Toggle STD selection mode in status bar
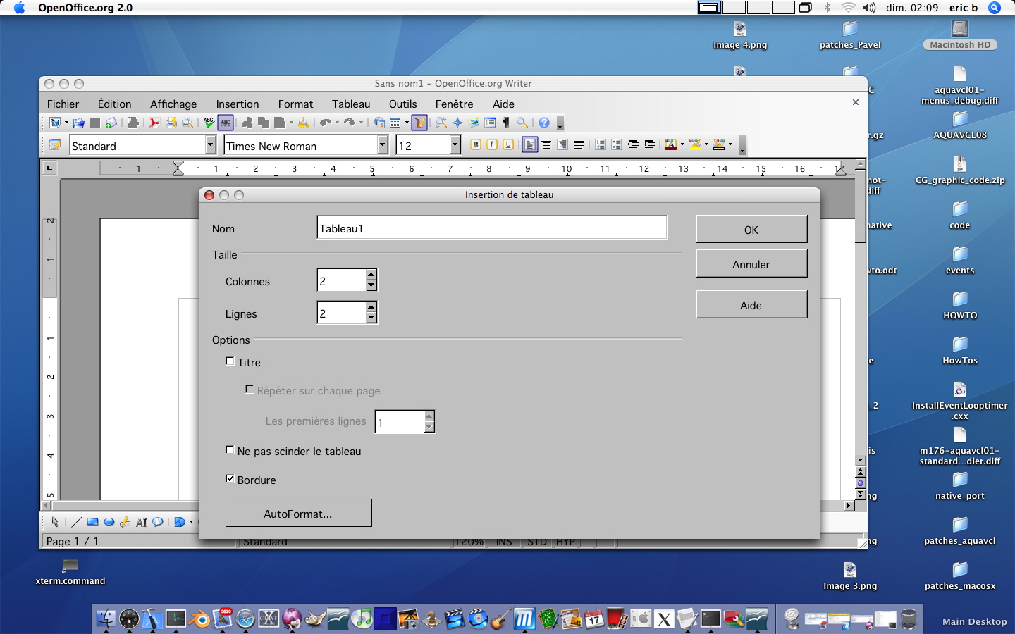Image resolution: width=1015 pixels, height=634 pixels. (x=537, y=542)
